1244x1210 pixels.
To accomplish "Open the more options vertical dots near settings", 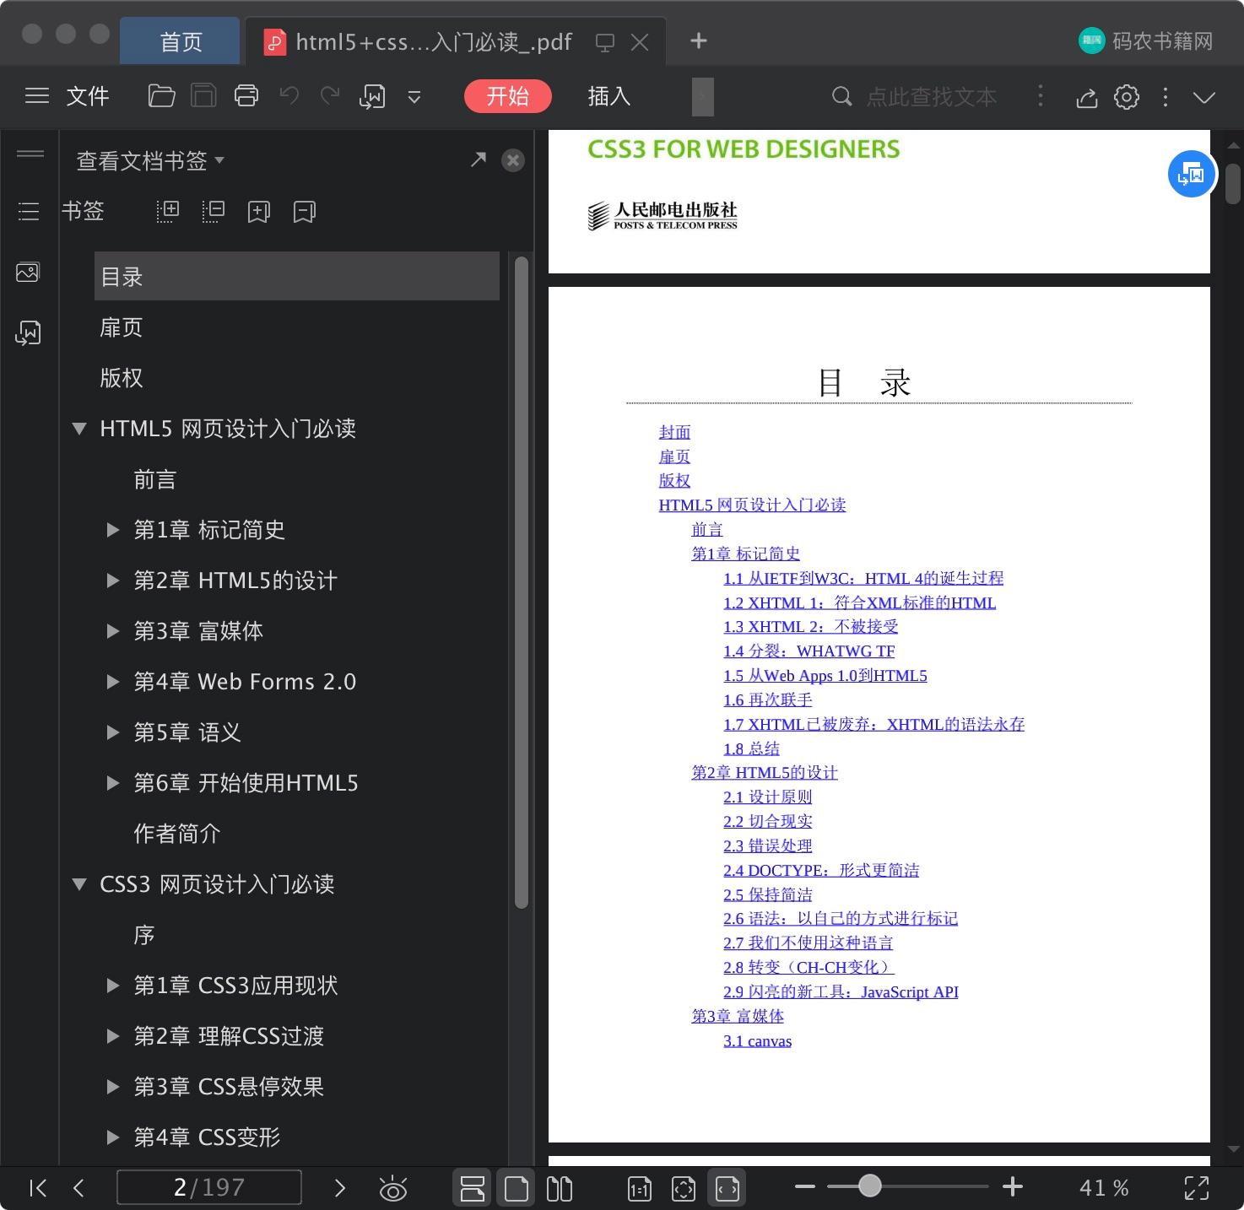I will click(x=1166, y=97).
